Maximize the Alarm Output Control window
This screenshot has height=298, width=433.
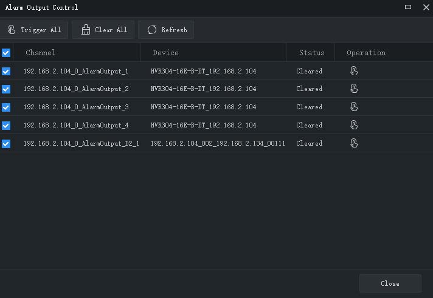click(x=408, y=7)
